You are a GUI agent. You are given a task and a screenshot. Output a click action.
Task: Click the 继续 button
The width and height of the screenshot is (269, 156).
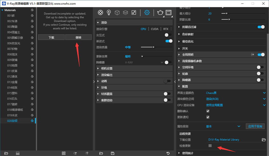[x=78, y=37]
